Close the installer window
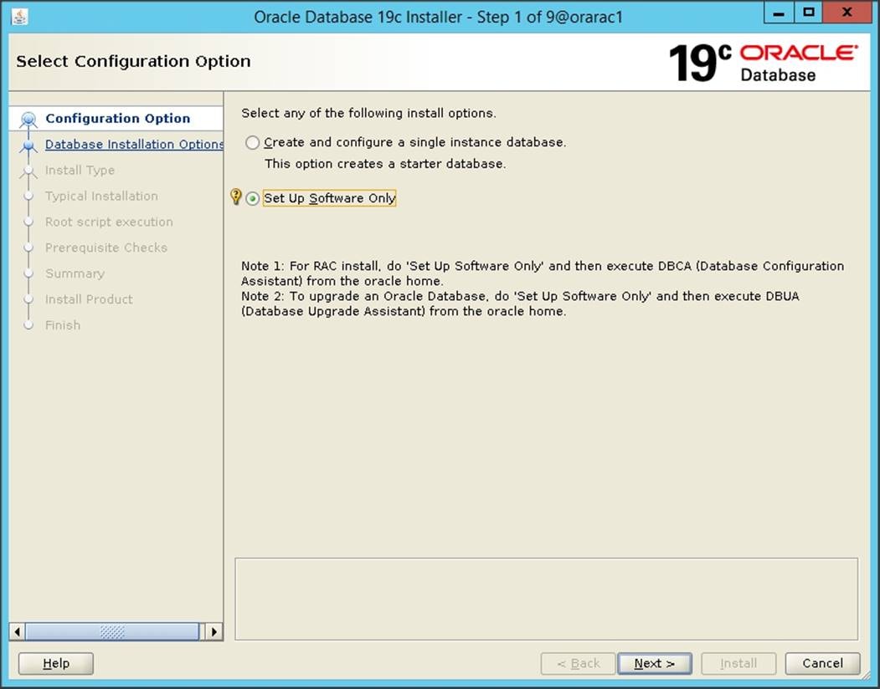Screen dimensions: 880x689 pos(847,13)
